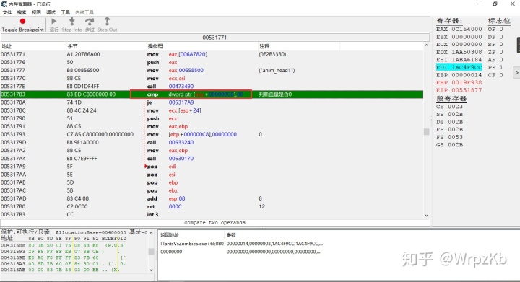Select the pop edi row at 005317A9

click(212, 167)
